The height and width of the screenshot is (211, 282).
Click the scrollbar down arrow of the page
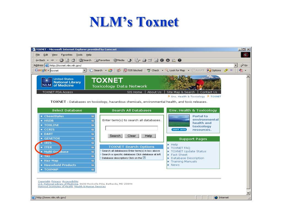(248, 193)
